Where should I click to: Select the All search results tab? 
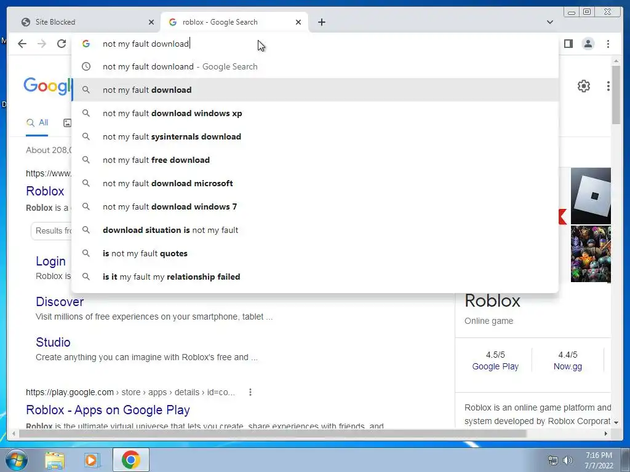point(37,123)
